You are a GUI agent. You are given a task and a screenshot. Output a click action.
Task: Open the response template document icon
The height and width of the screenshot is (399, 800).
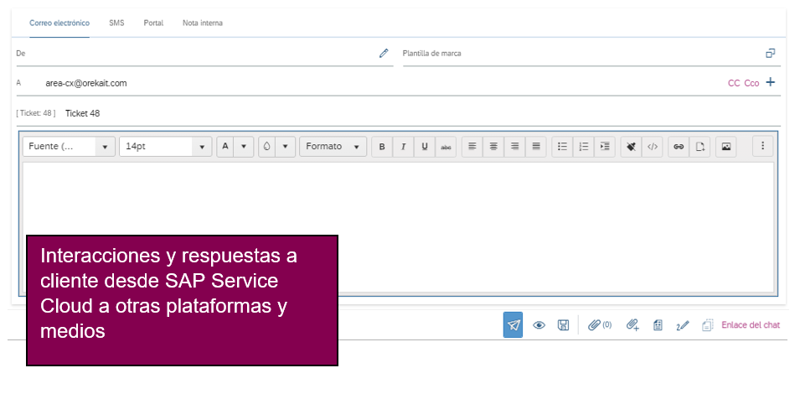[x=658, y=325]
